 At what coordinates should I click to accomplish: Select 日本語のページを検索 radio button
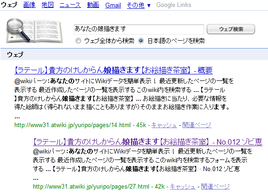141,41
